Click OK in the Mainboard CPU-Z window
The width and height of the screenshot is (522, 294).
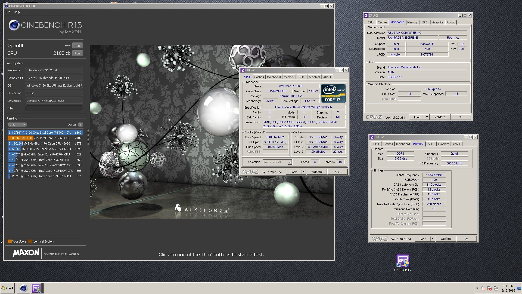[461, 117]
